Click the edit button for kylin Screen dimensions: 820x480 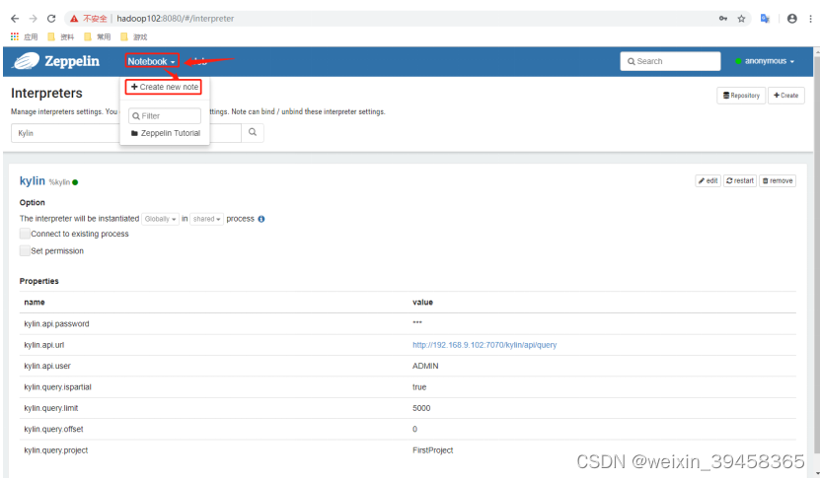(x=708, y=180)
